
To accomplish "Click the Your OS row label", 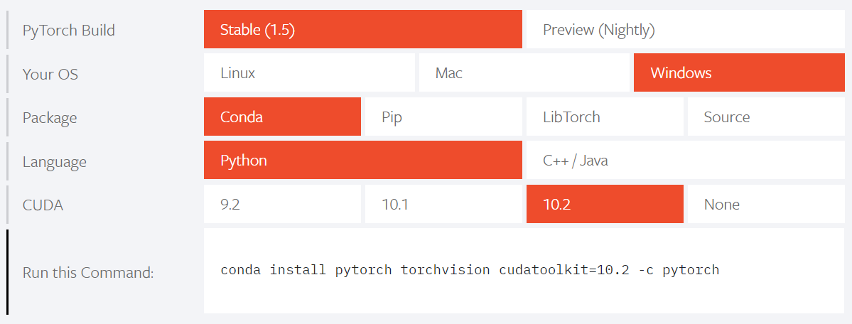I will [x=50, y=74].
